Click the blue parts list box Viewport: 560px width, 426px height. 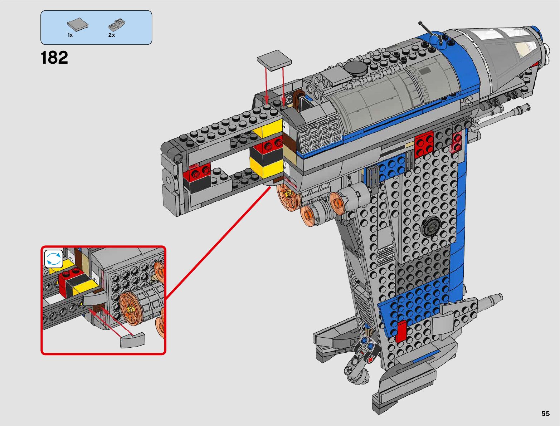click(x=96, y=28)
